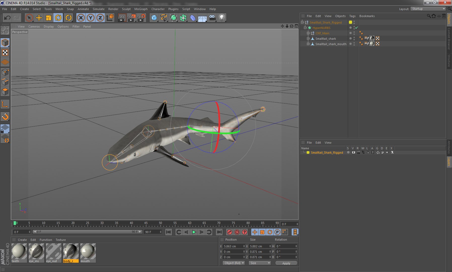Go to end of animation
The height and width of the screenshot is (272, 452).
pyautogui.click(x=219, y=232)
